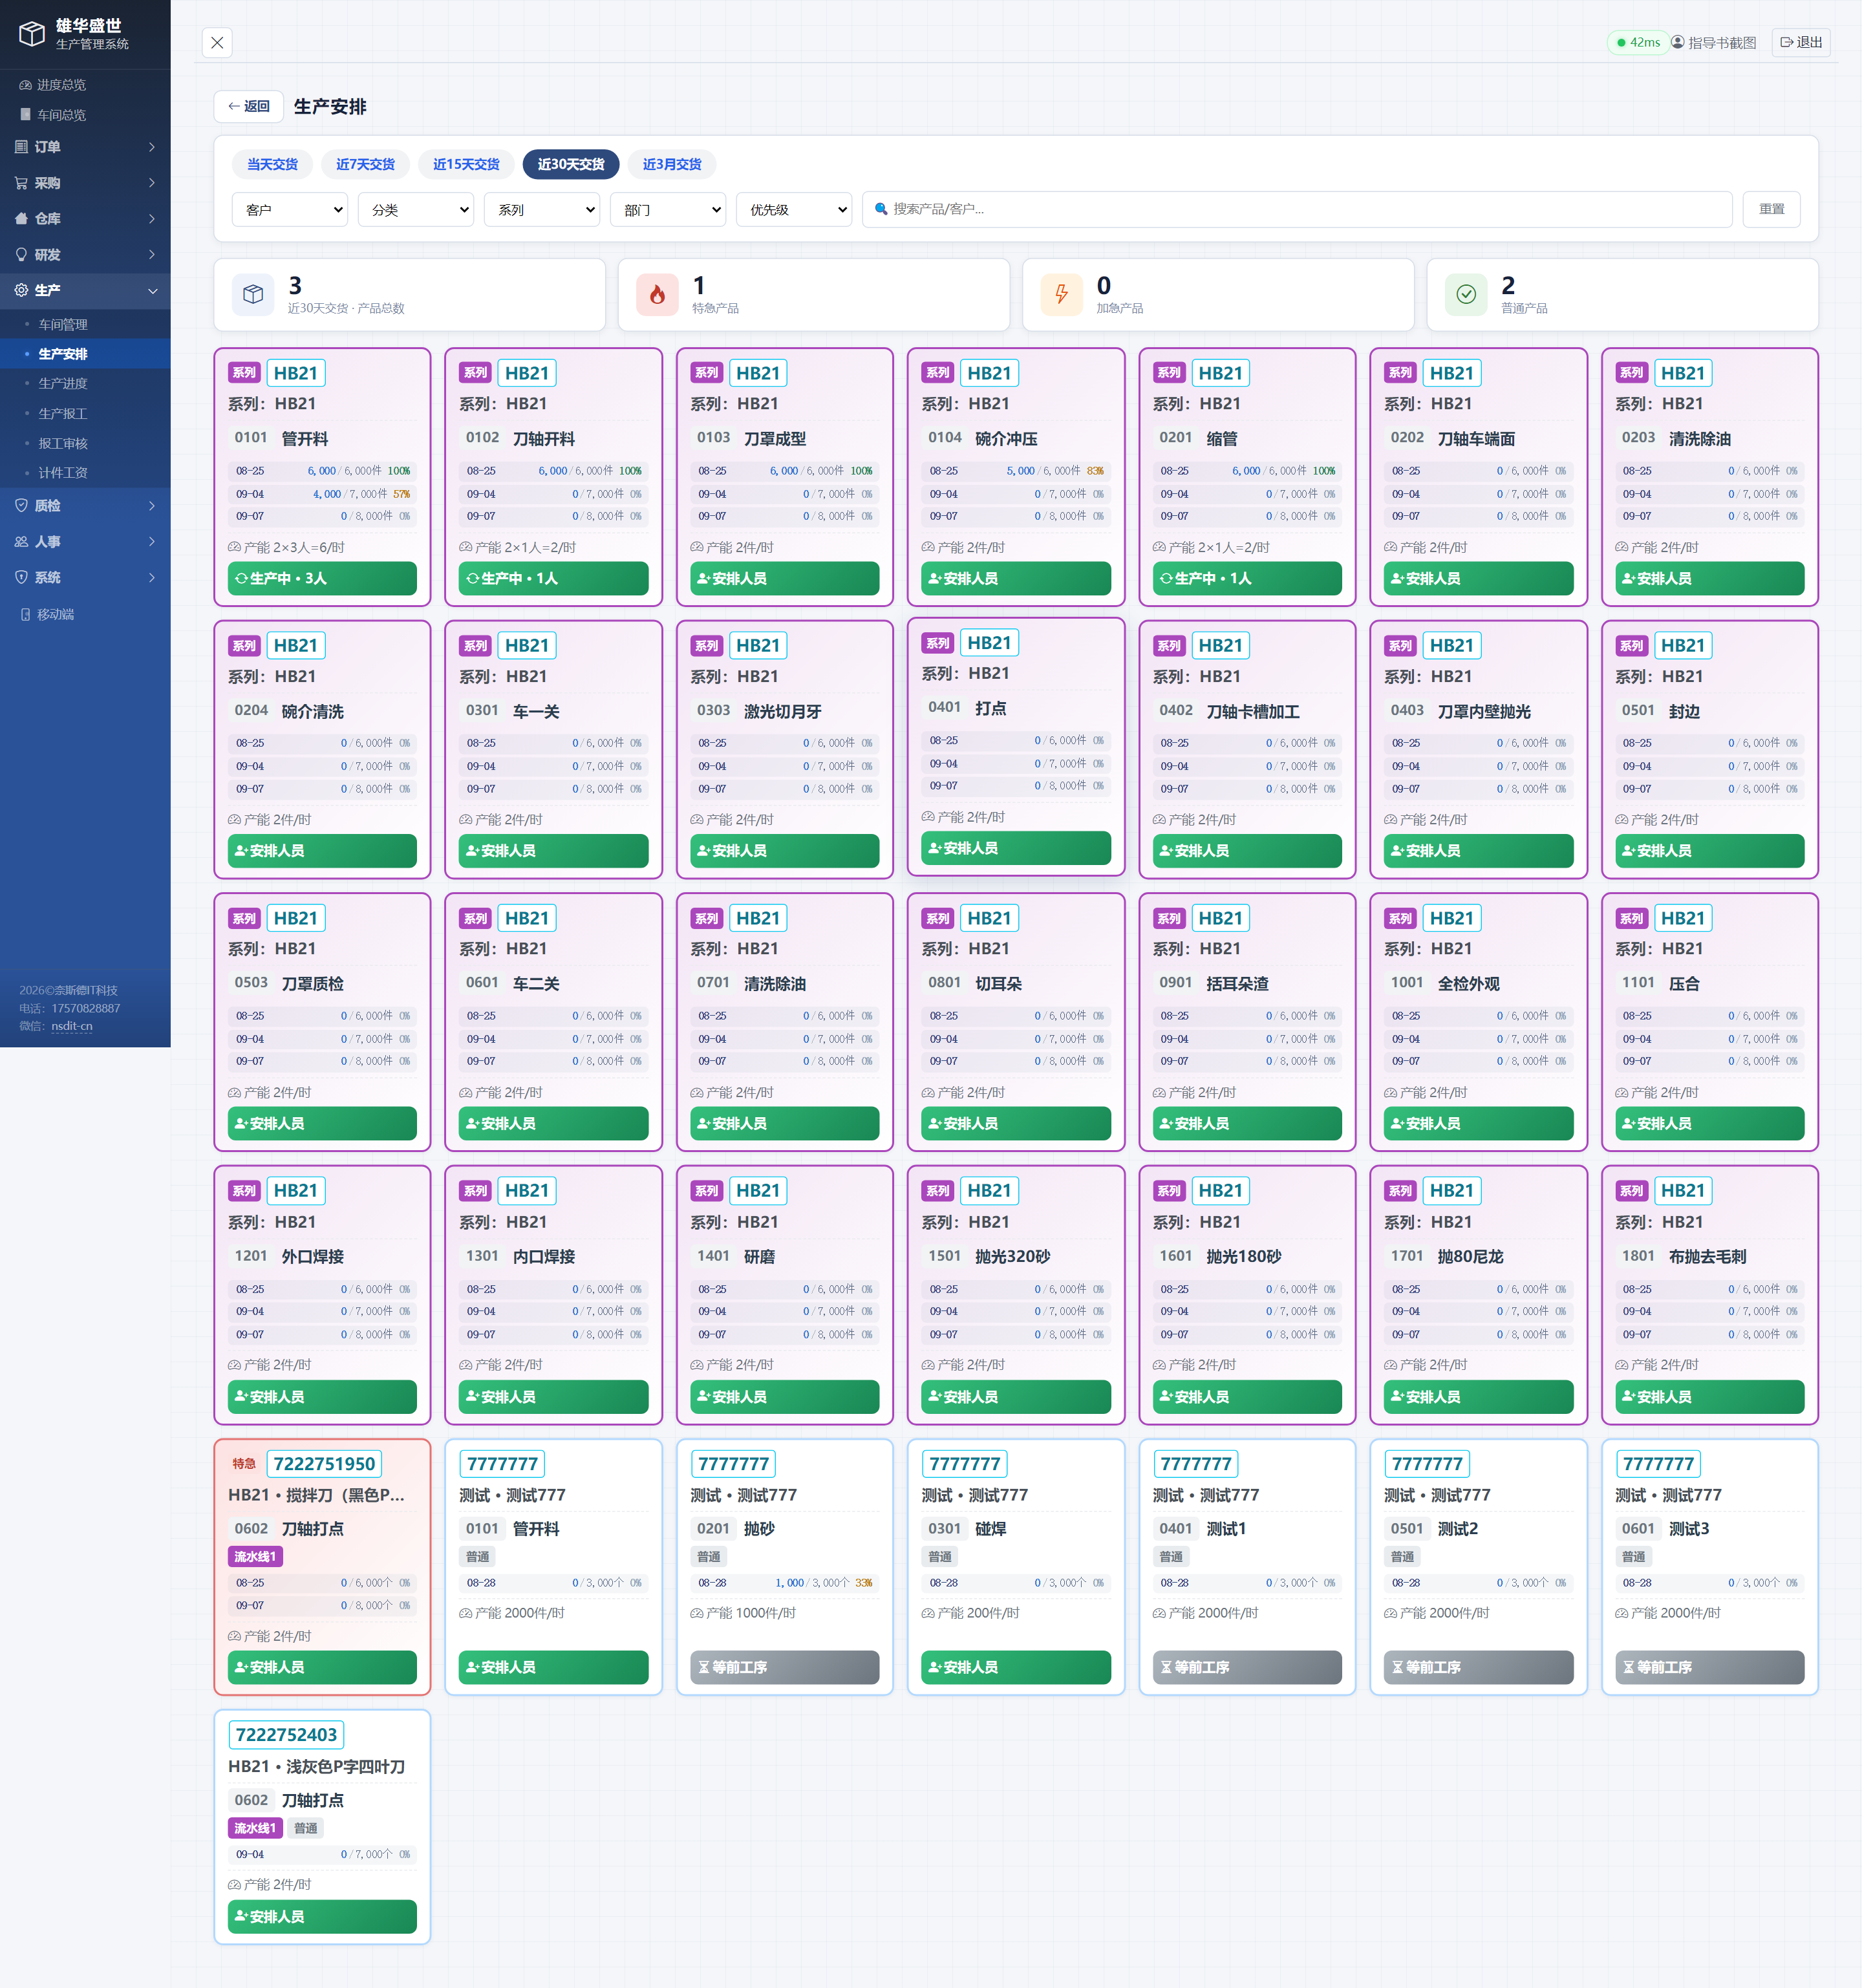Select the 近7天交货 filter tab

coord(365,165)
